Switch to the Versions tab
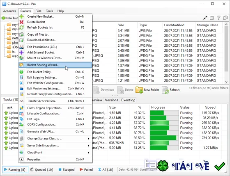Viewport: 230px width, 176px height. pyautogui.click(x=111, y=100)
